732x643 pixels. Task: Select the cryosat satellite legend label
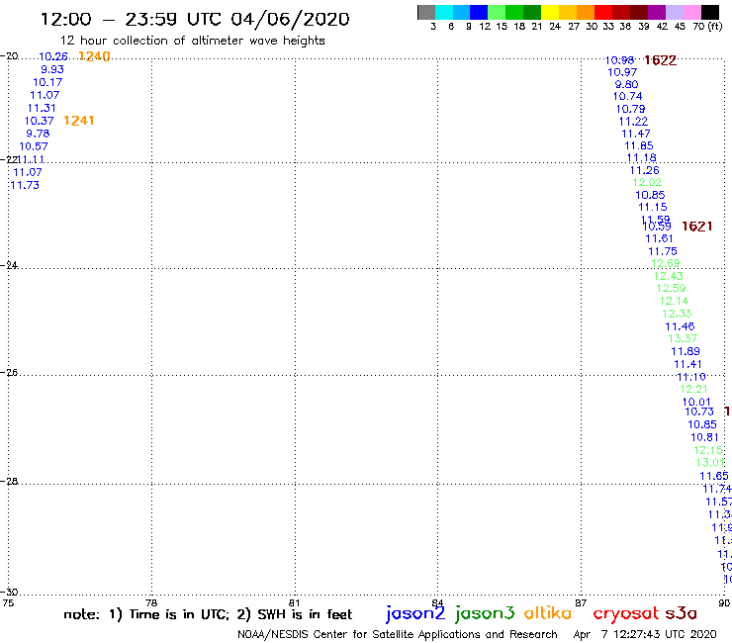625,614
